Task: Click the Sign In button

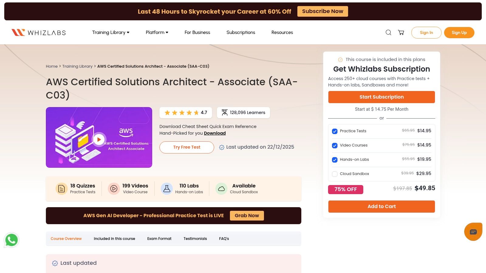Action: tap(426, 32)
